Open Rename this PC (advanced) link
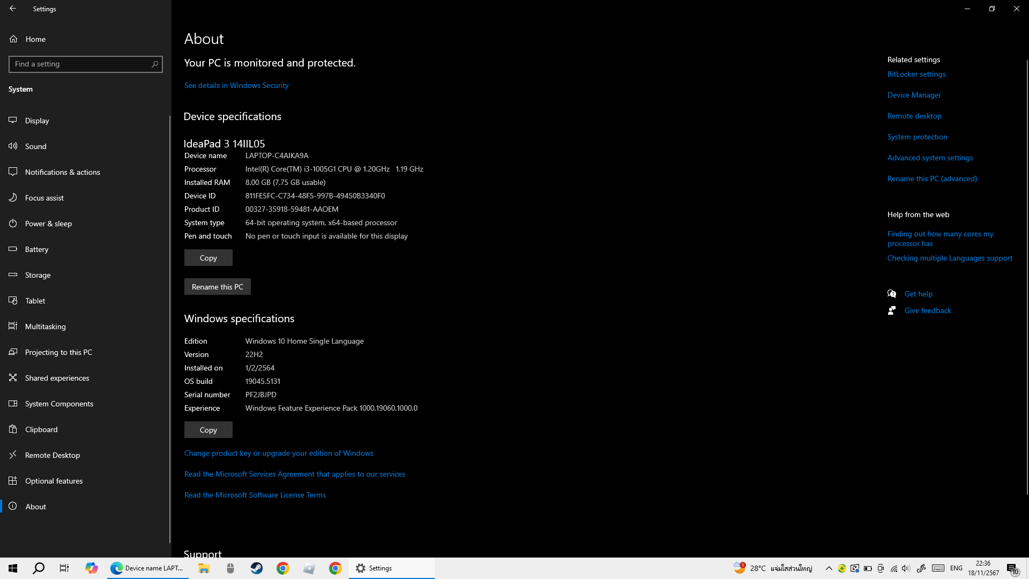Viewport: 1029px width, 579px height. tap(933, 179)
